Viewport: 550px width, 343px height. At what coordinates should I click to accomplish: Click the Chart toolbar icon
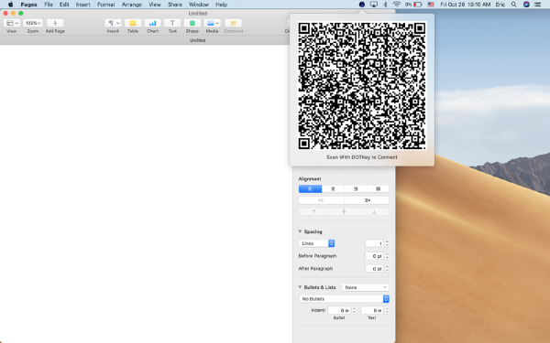point(152,23)
